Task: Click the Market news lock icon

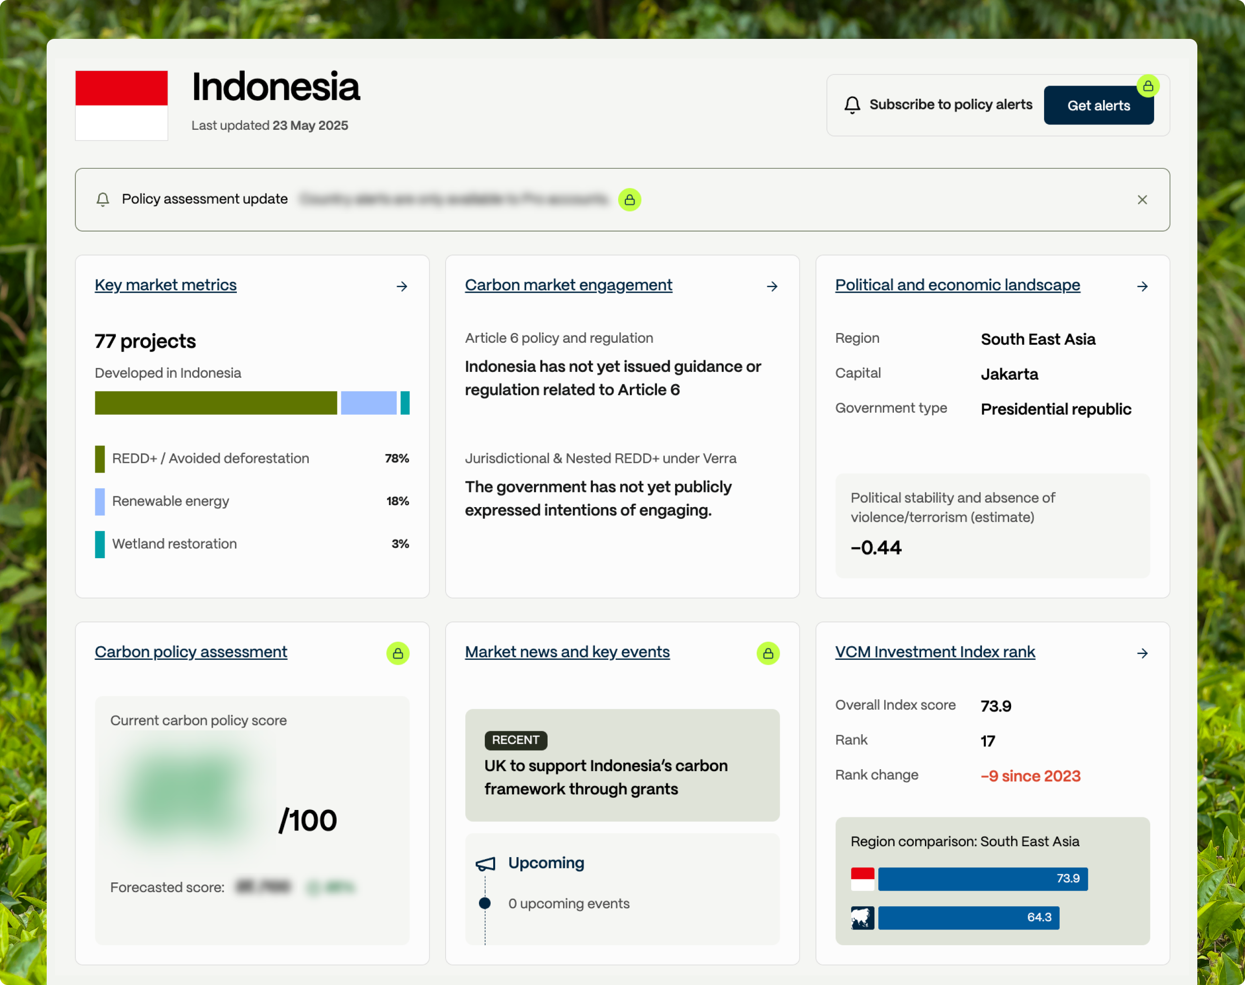Action: click(x=767, y=653)
